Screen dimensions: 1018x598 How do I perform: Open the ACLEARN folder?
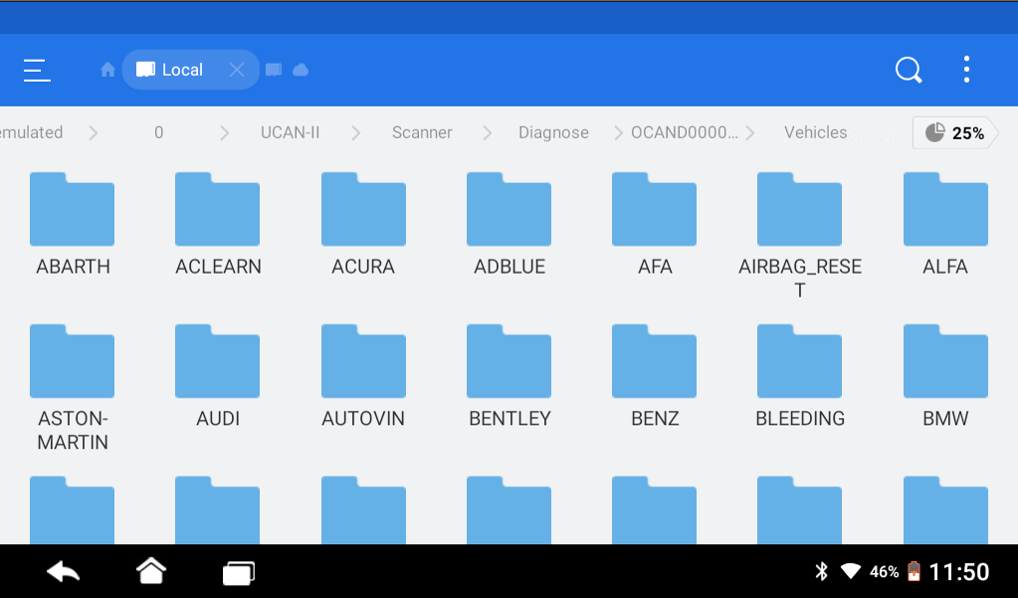tap(218, 225)
